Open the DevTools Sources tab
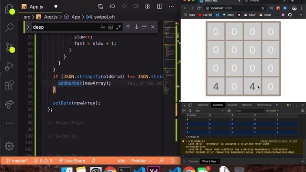Image resolution: width=306 pixels, height=172 pixels. point(232,105)
